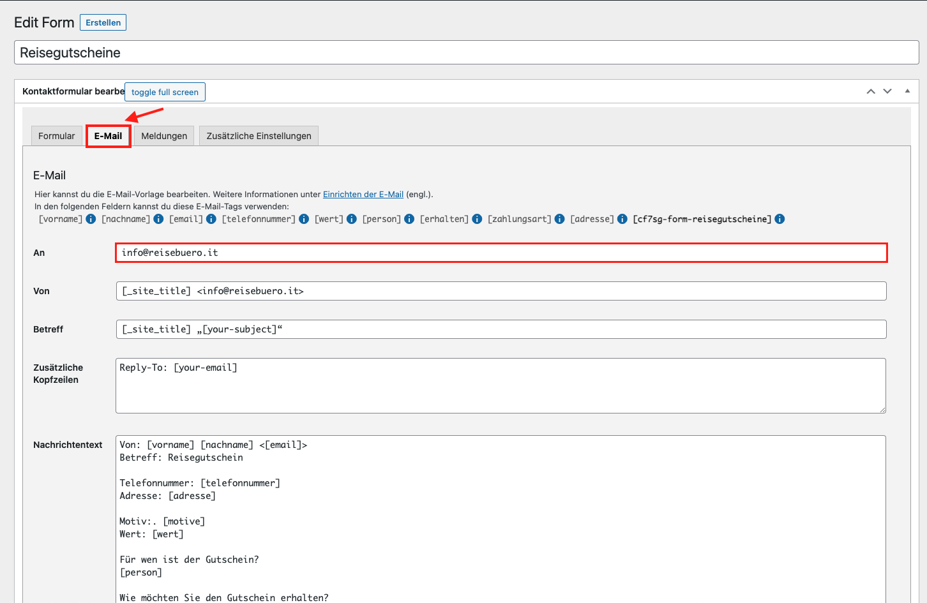Image resolution: width=927 pixels, height=603 pixels.
Task: Click info icon next to [telefonnummer] tag
Action: (x=304, y=219)
